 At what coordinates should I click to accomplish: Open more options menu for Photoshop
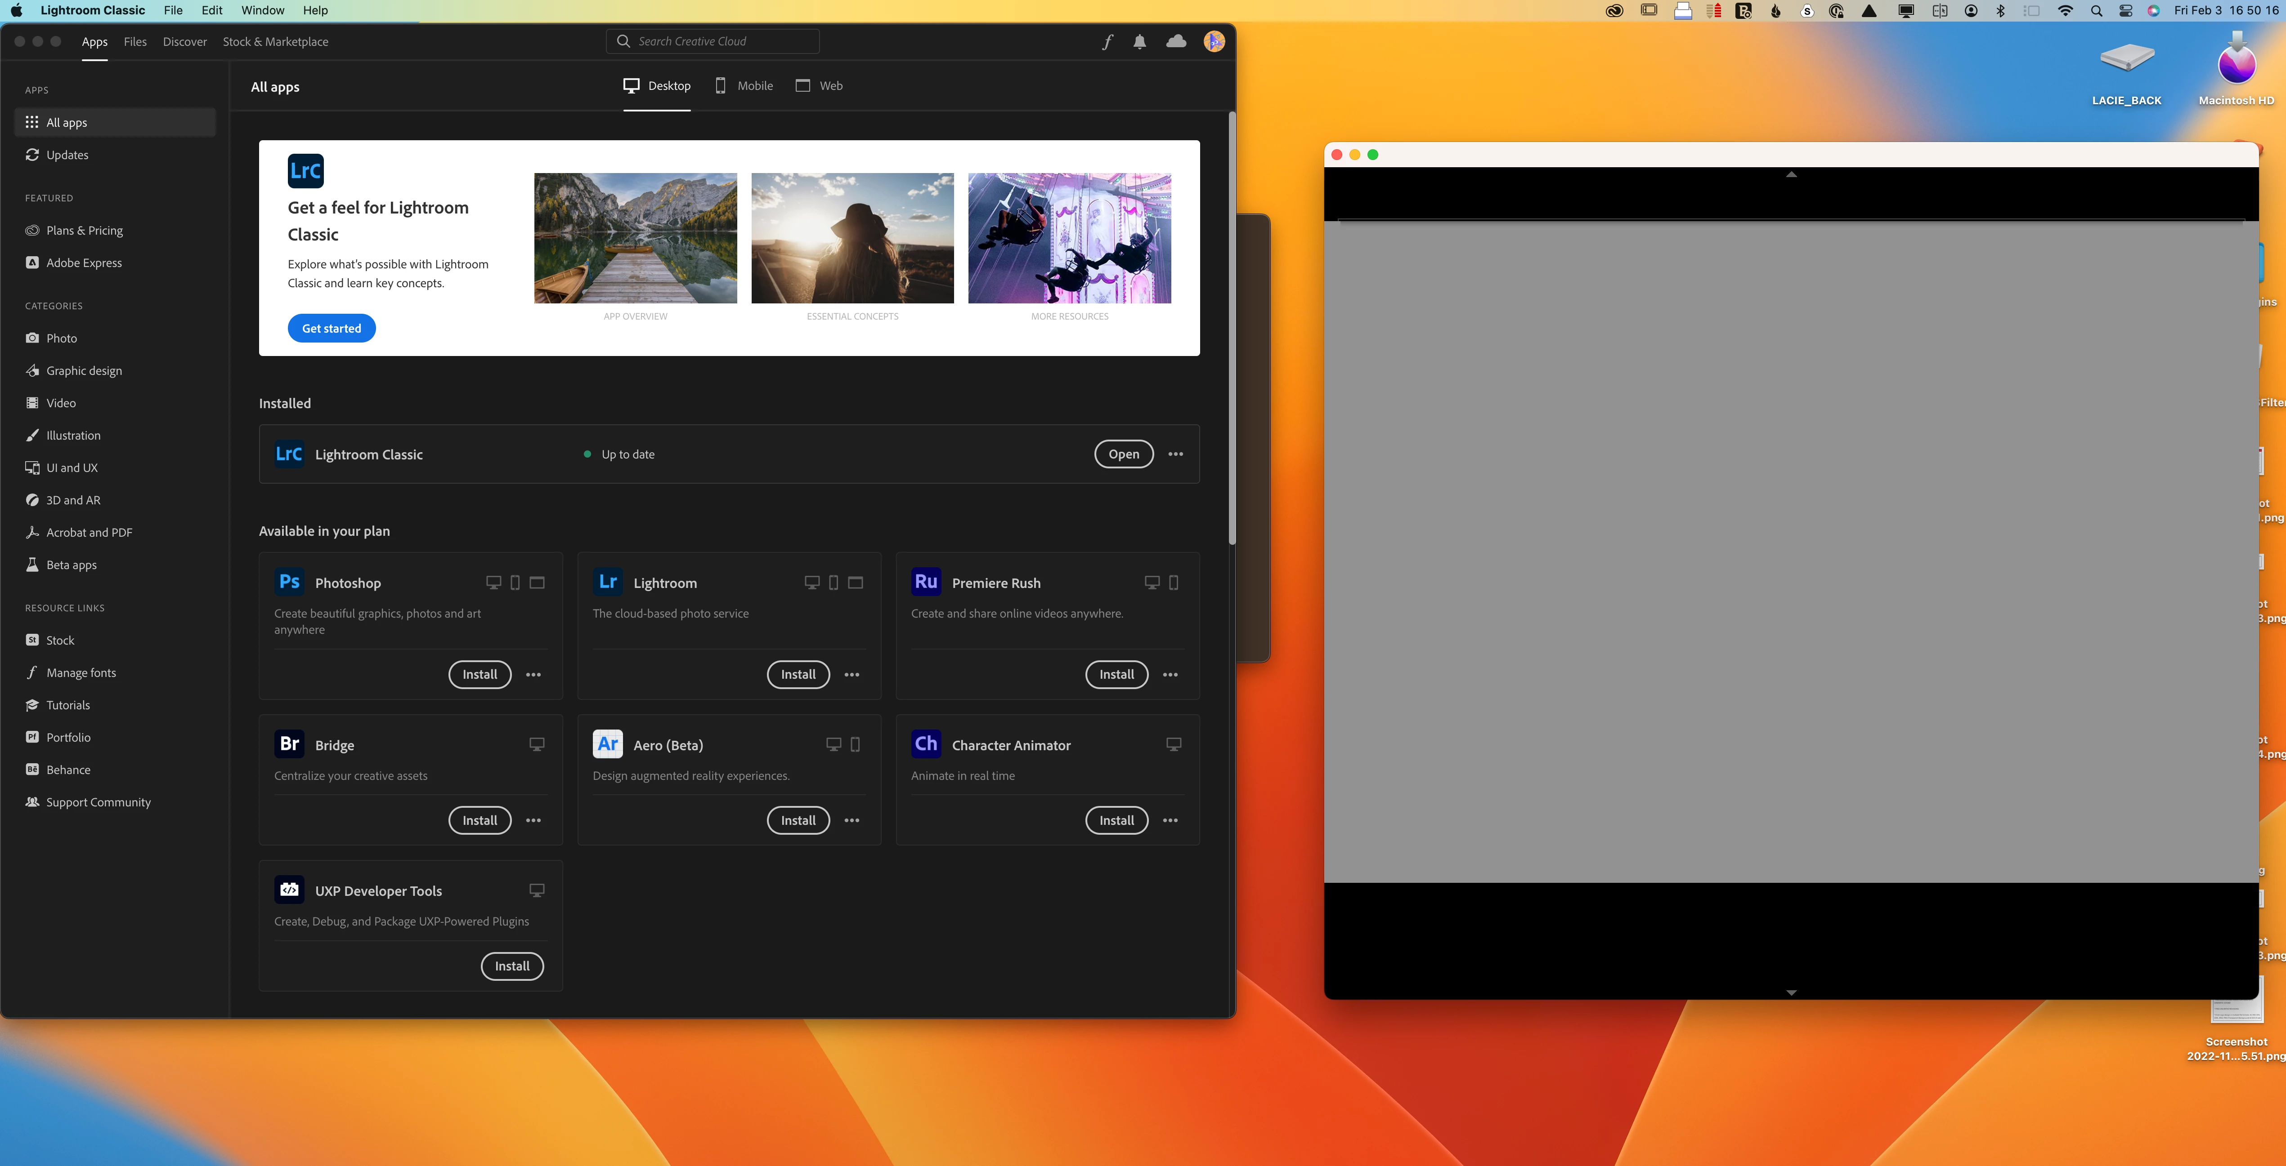533,675
